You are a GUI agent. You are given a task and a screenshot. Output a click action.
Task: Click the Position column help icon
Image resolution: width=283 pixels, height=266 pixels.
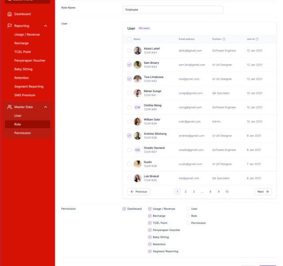click(x=224, y=39)
